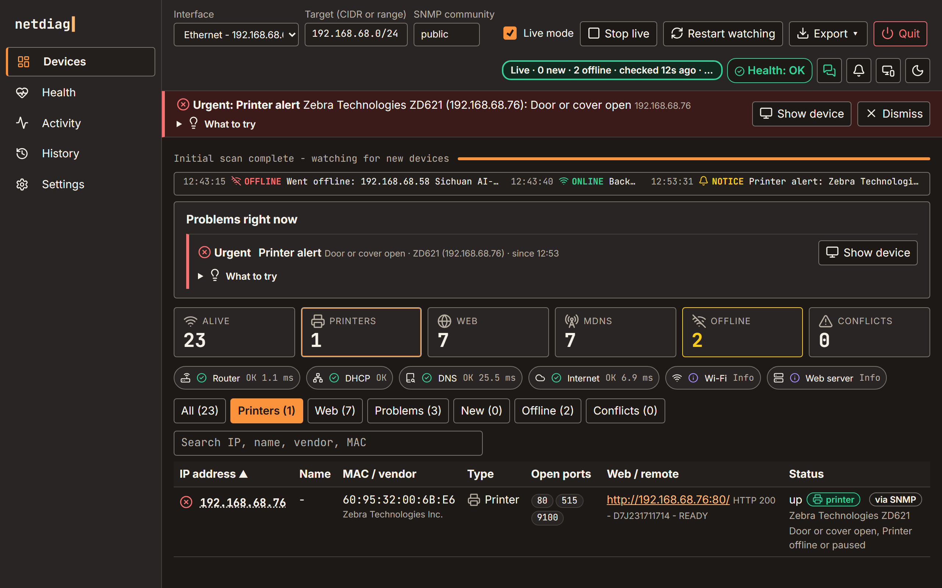Open Health from the heart icon
Image resolution: width=942 pixels, height=588 pixels.
22,93
